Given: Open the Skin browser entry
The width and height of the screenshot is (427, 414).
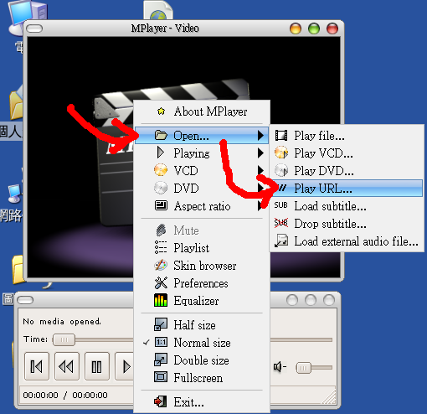Looking at the screenshot, I should 202,266.
